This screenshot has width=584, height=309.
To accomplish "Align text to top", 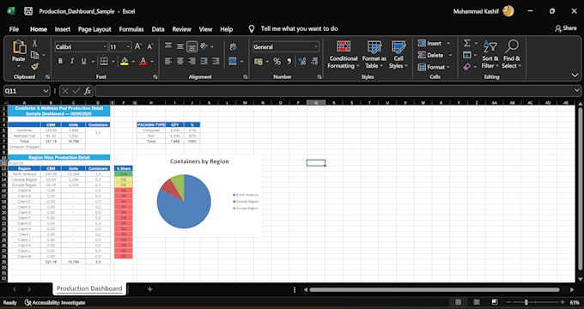I will coord(168,46).
